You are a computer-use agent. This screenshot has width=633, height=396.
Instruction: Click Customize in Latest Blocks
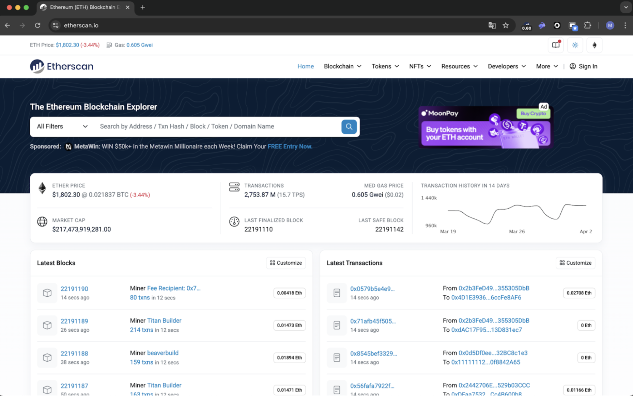[285, 263]
